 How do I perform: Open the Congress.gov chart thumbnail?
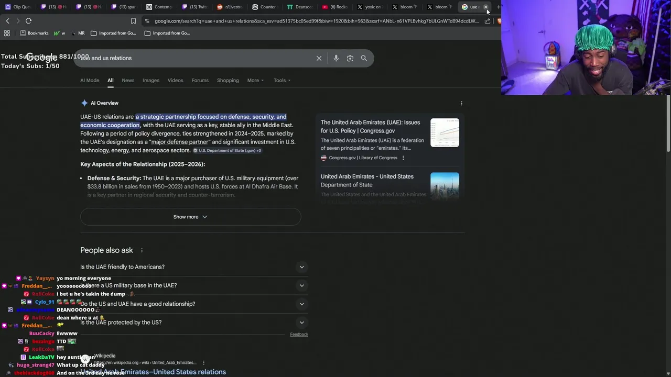click(445, 132)
